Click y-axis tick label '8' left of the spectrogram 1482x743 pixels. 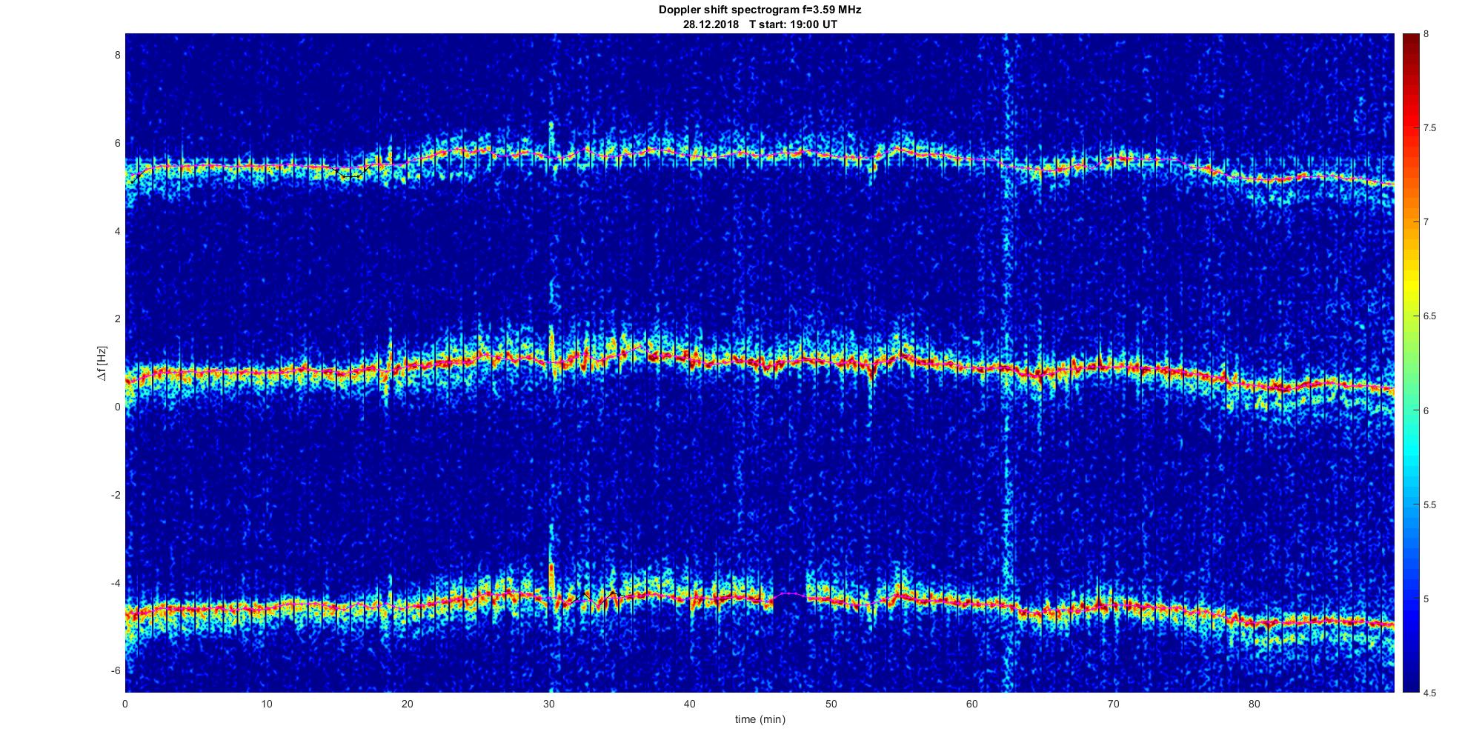tap(117, 56)
